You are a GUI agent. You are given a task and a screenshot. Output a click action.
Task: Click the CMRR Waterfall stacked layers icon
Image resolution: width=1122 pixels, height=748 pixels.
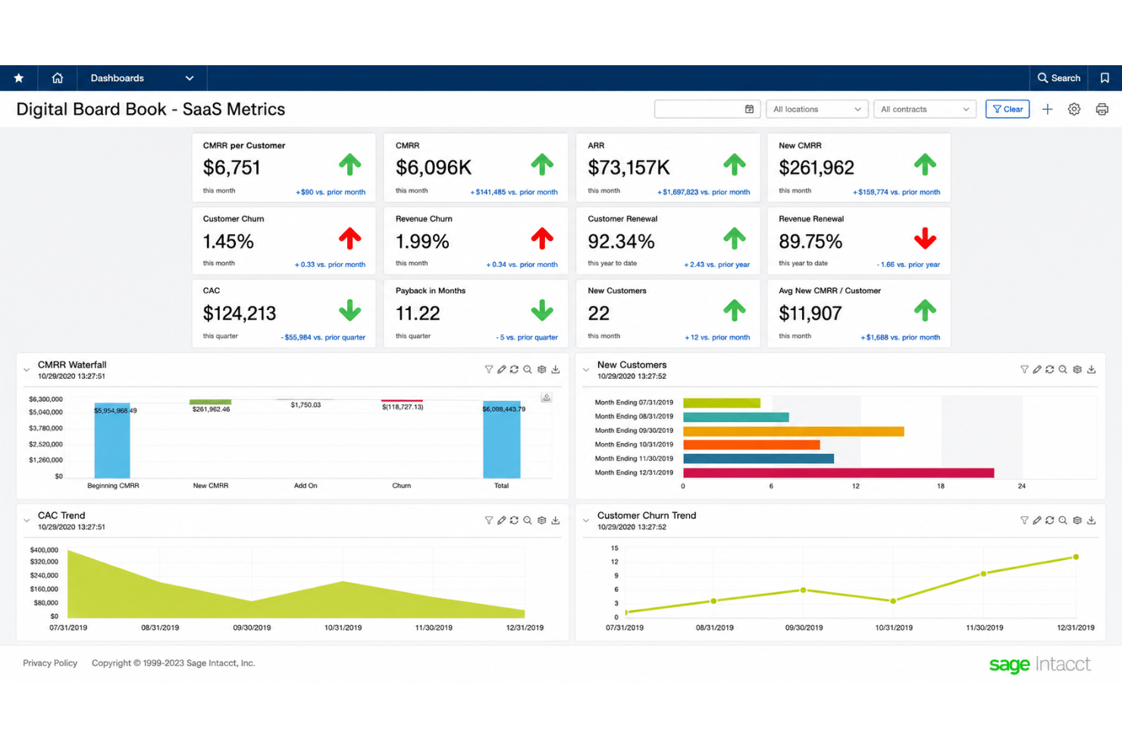tap(541, 369)
